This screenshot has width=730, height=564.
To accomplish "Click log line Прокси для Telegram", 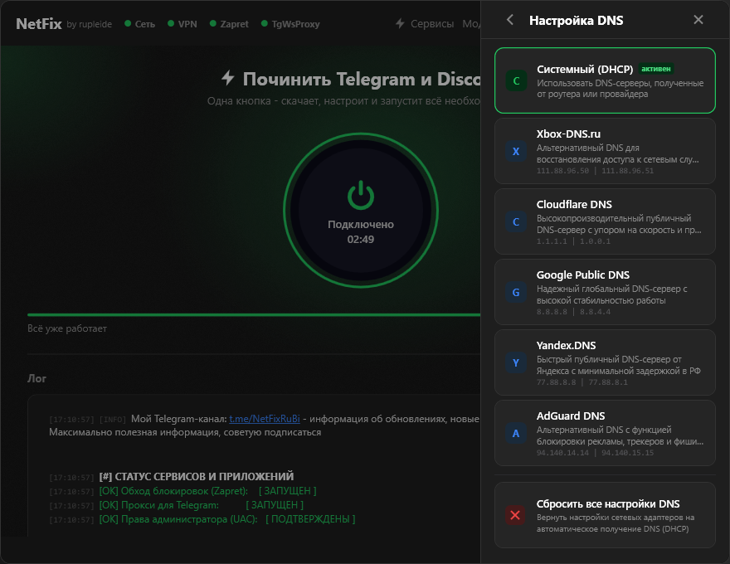I will (x=177, y=505).
